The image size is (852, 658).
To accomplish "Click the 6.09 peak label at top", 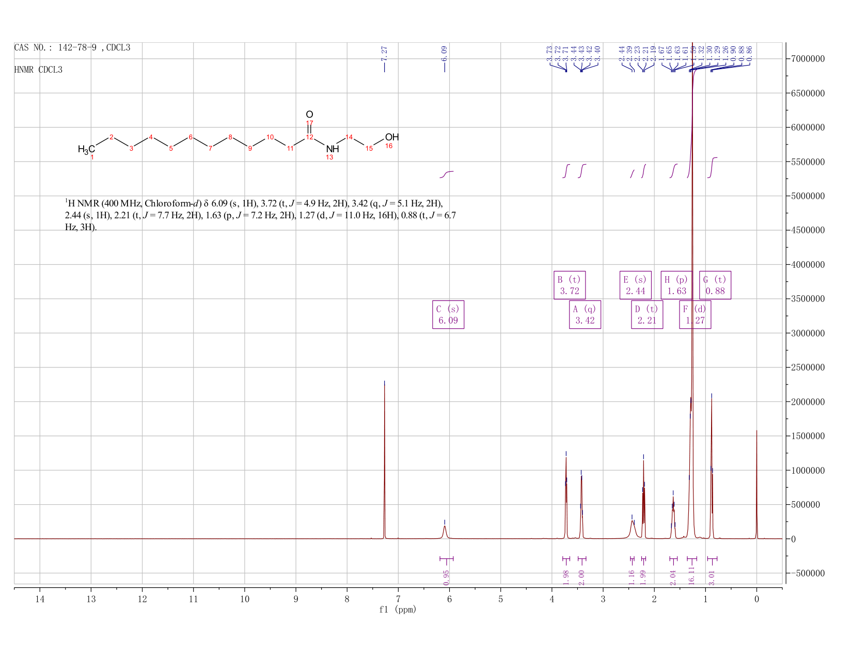I will click(x=444, y=53).
